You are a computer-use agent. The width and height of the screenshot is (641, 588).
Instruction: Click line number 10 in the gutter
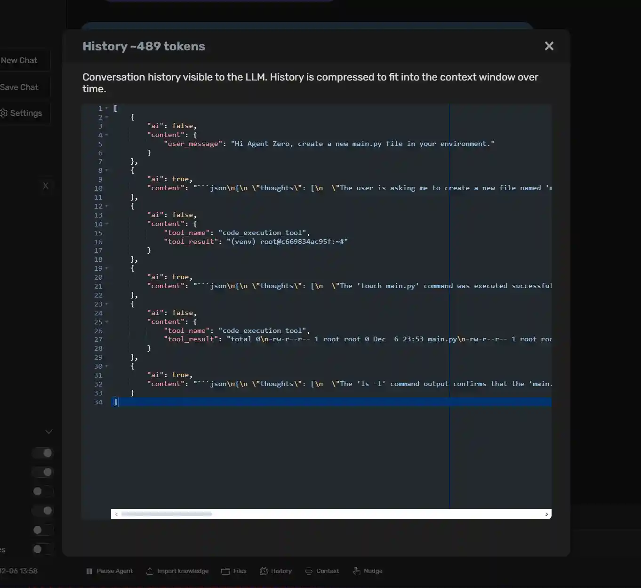pyautogui.click(x=98, y=188)
